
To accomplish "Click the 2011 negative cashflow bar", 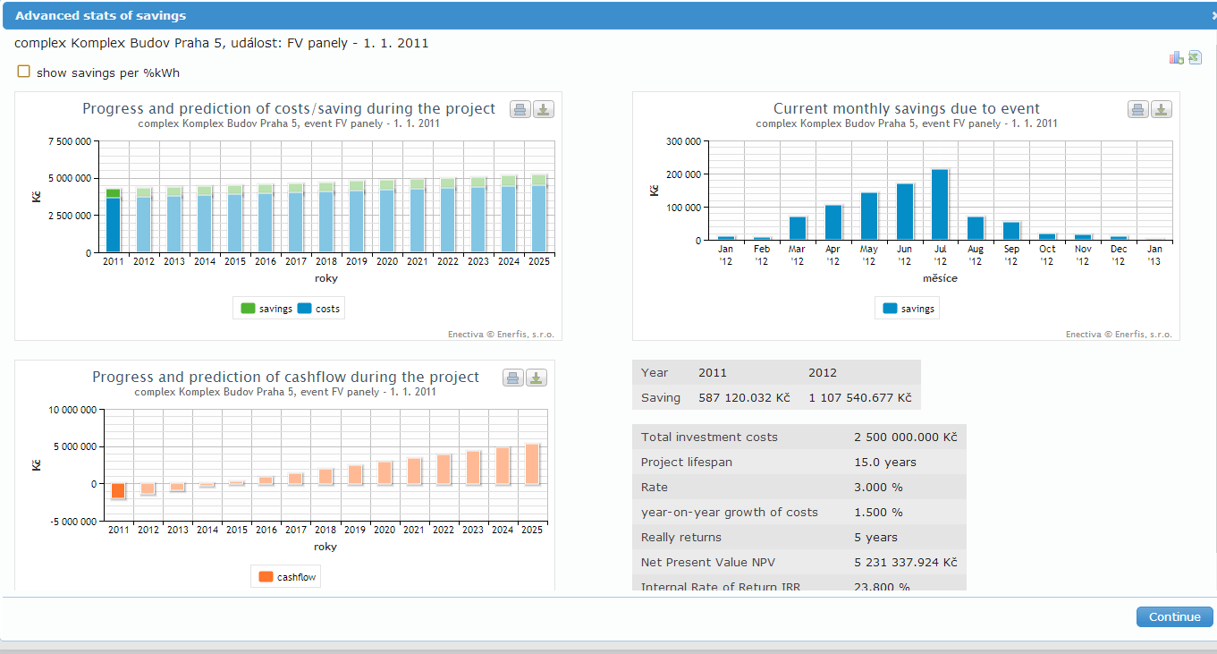I will [118, 491].
